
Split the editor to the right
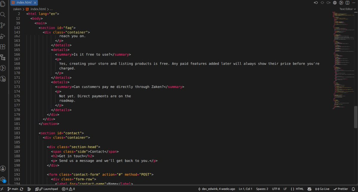347,3
